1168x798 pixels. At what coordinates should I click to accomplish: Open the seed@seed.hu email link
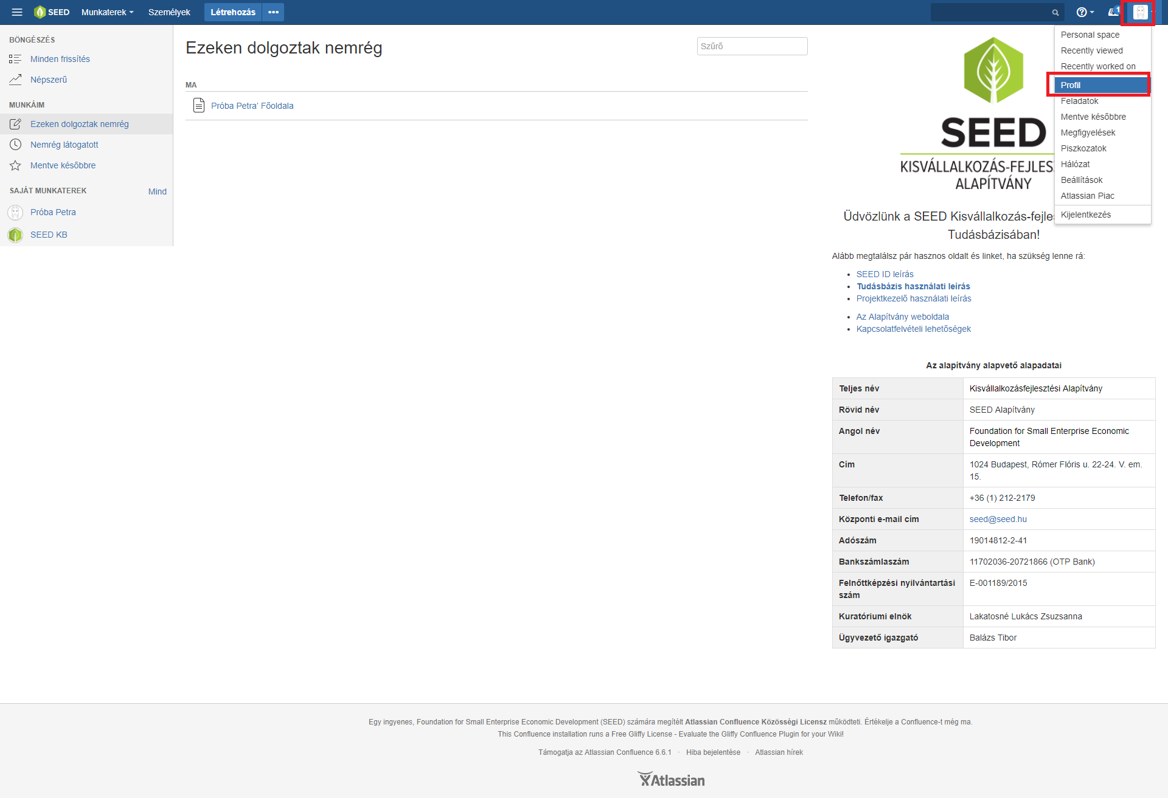click(x=998, y=519)
